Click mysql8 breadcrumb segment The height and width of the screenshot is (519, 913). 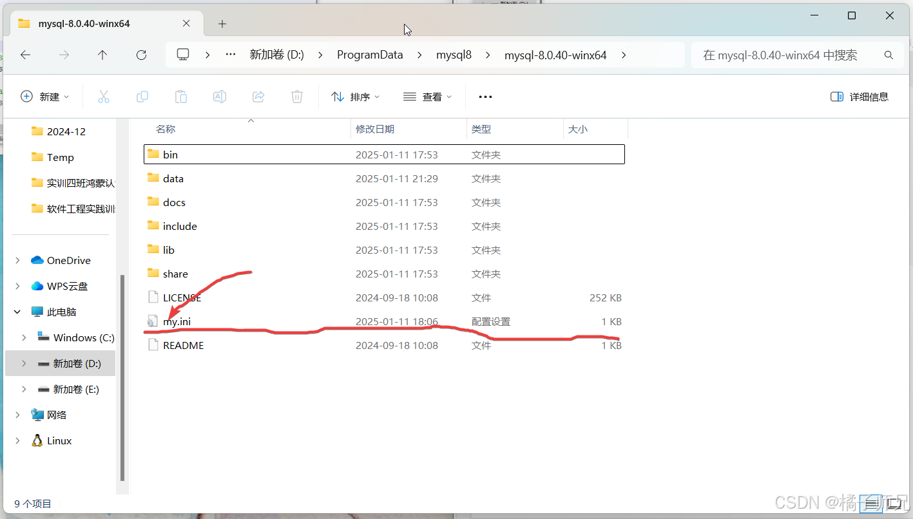(454, 55)
